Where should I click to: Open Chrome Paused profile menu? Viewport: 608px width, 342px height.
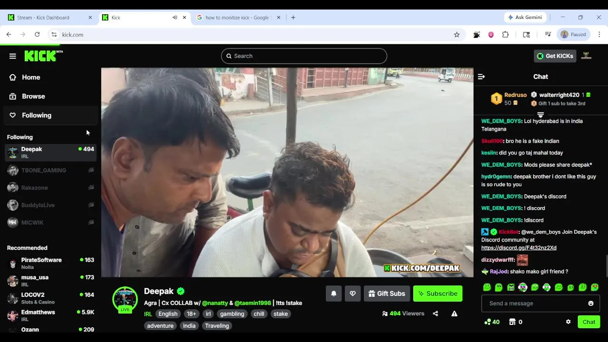[574, 34]
